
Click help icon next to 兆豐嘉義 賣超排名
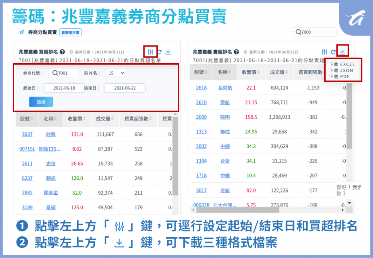click(236, 52)
